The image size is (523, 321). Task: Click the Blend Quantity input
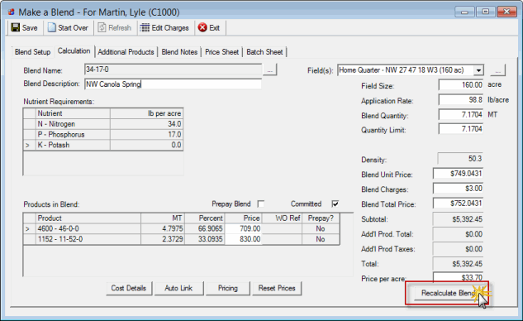point(461,114)
